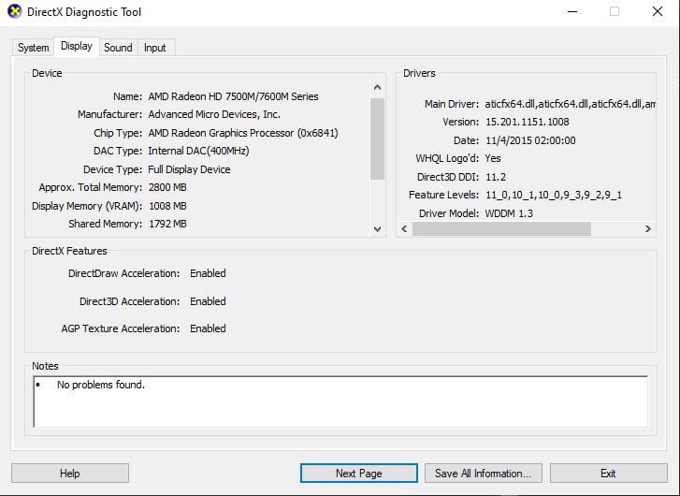
Task: Click Driver Model 'WDDM 1.3' value
Action: click(509, 213)
